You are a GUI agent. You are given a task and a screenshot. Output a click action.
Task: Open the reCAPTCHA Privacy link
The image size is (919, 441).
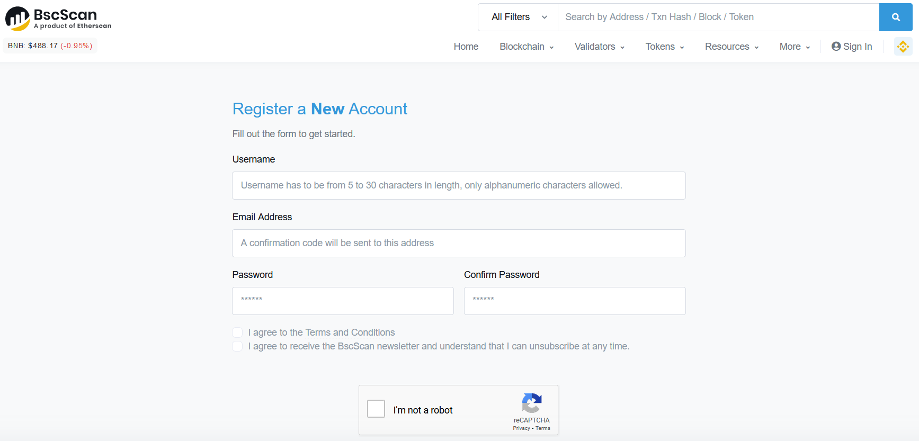pyautogui.click(x=521, y=428)
